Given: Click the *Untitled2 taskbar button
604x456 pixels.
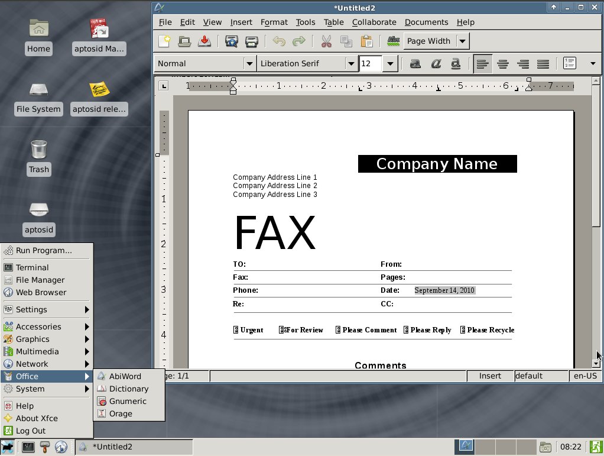Looking at the screenshot, I should coord(134,447).
